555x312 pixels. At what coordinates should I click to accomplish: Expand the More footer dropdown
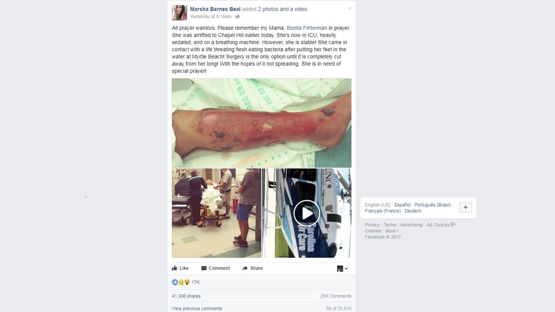coord(392,230)
